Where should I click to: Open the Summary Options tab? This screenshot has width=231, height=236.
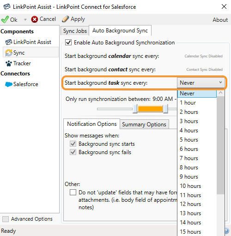tap(144, 124)
